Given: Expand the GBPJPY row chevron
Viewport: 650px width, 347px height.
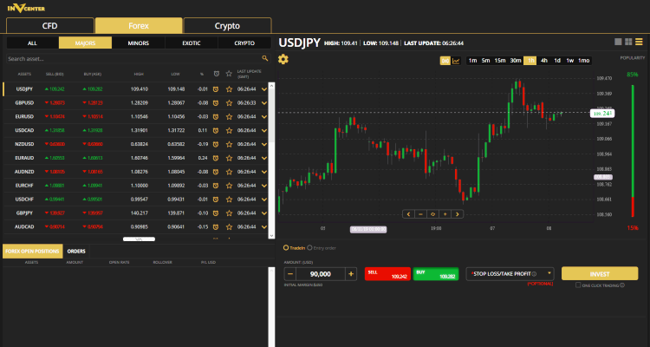Looking at the screenshot, I should (x=264, y=213).
